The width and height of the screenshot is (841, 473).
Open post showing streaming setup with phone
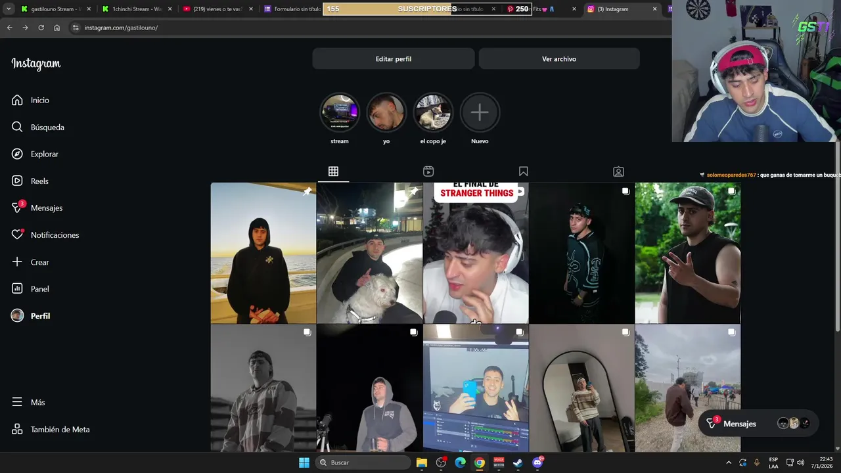pos(476,388)
